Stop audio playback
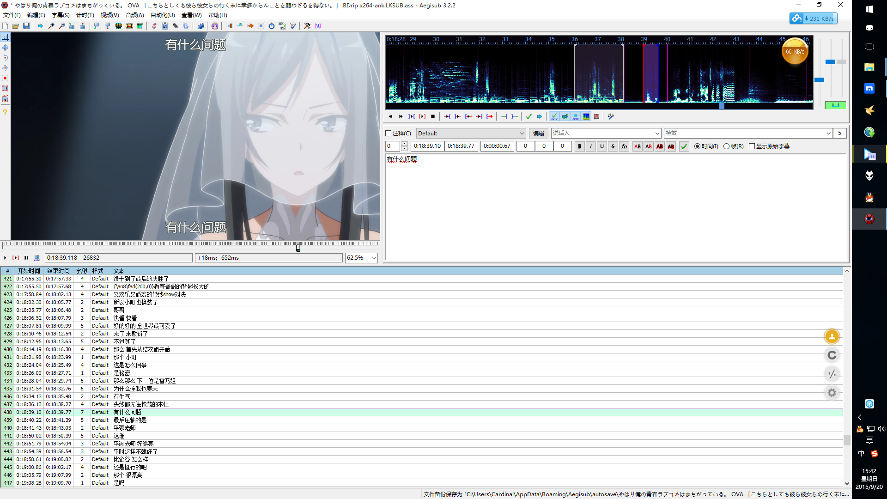The width and height of the screenshot is (887, 499). coord(433,116)
